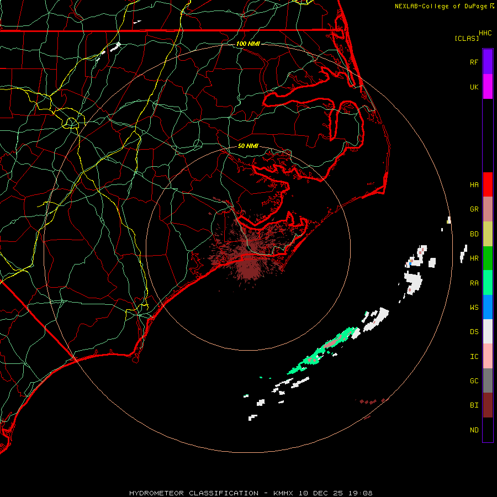Select the BD yellow legend swatch

tap(488, 234)
